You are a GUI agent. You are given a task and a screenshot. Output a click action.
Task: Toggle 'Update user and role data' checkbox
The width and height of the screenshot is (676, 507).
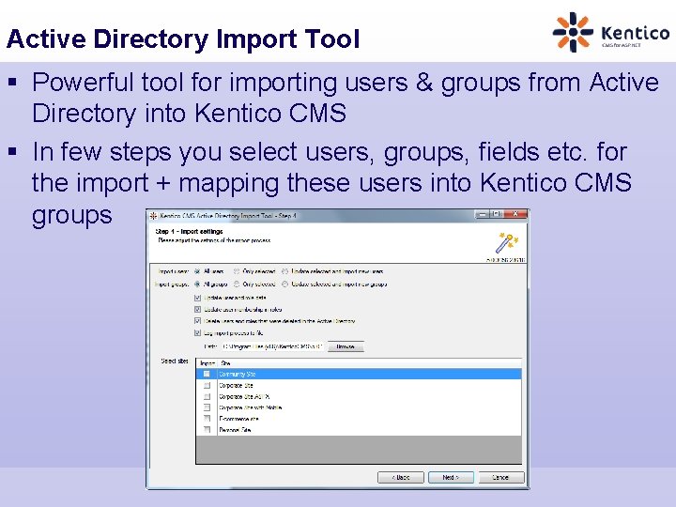tap(197, 298)
